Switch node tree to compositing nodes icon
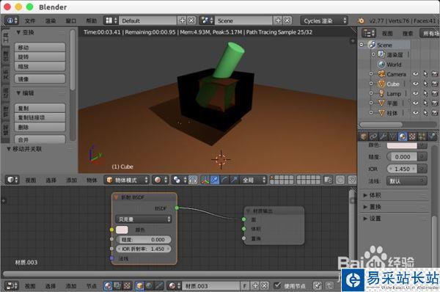The width and height of the screenshot is (440, 292). pyautogui.click(x=117, y=286)
